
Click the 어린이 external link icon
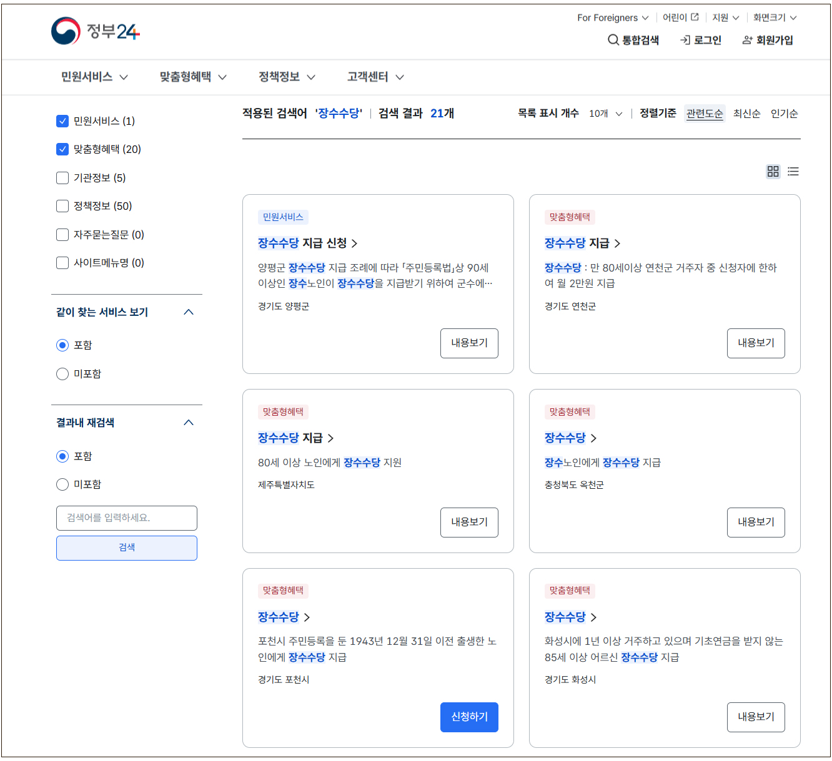pyautogui.click(x=695, y=17)
